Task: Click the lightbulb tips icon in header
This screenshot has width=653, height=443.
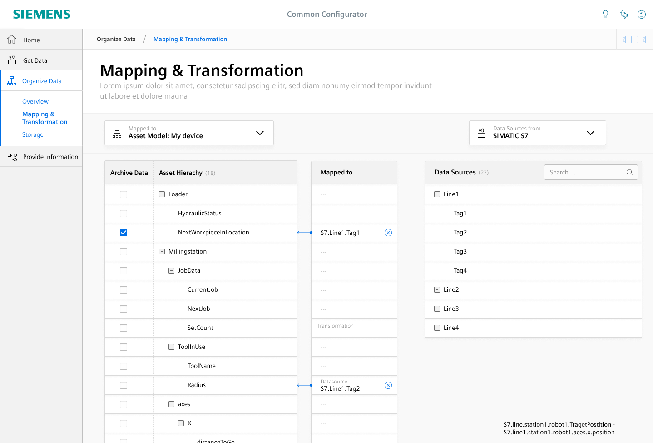Action: [x=605, y=14]
